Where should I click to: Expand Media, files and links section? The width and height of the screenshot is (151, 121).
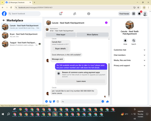pos(130,60)
